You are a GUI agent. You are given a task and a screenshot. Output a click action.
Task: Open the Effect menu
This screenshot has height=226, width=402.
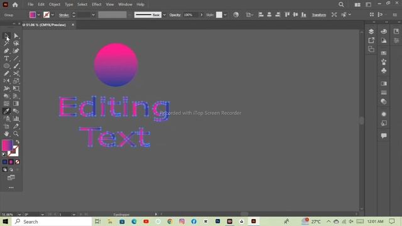[97, 4]
